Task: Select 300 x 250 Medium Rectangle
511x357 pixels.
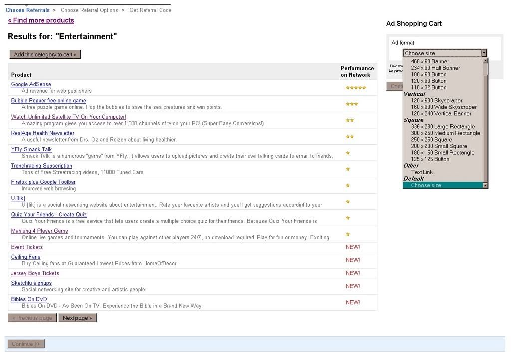Action: 445,133
